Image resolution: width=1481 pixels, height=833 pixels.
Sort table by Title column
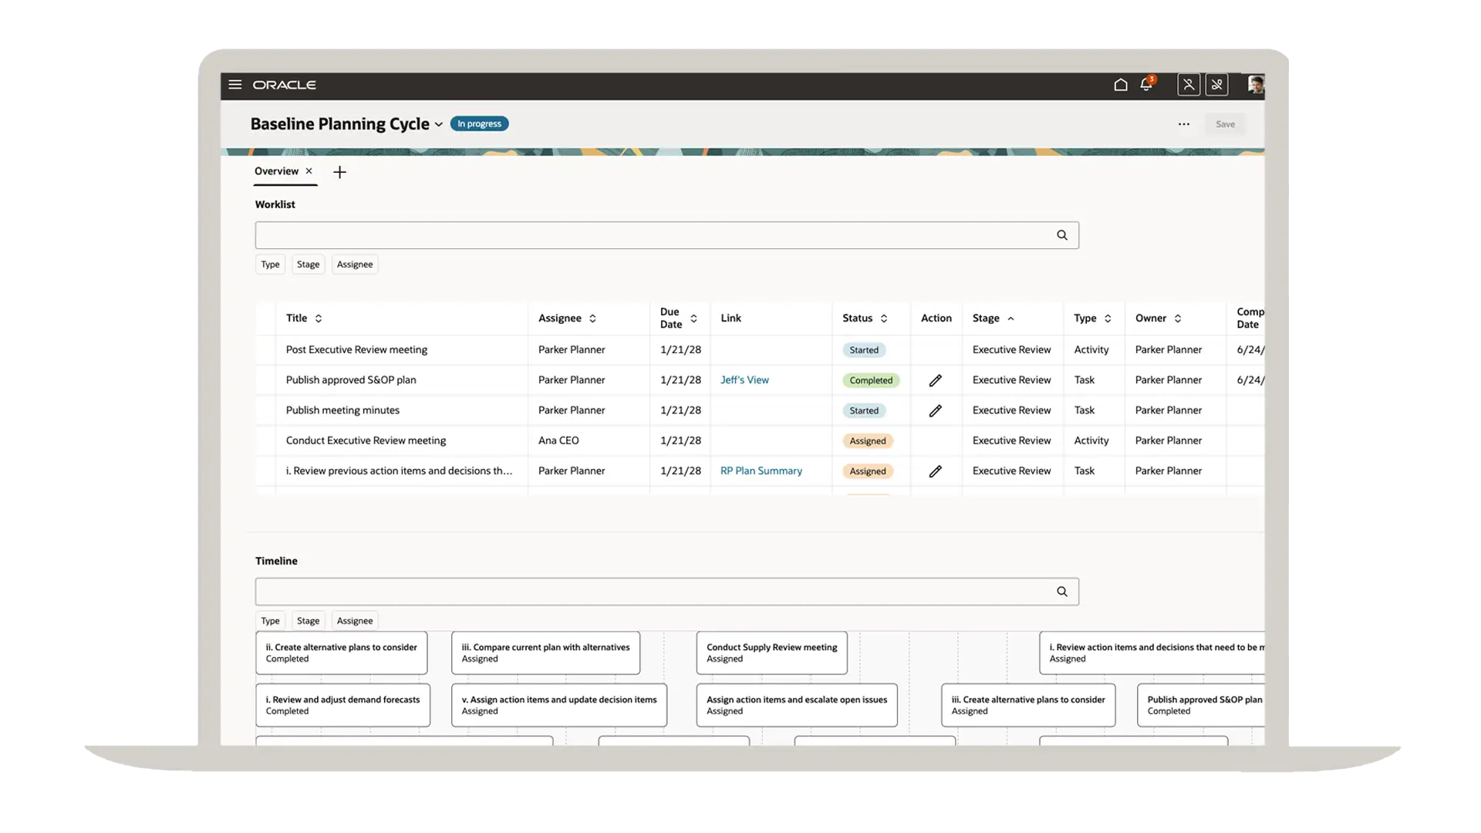click(319, 319)
